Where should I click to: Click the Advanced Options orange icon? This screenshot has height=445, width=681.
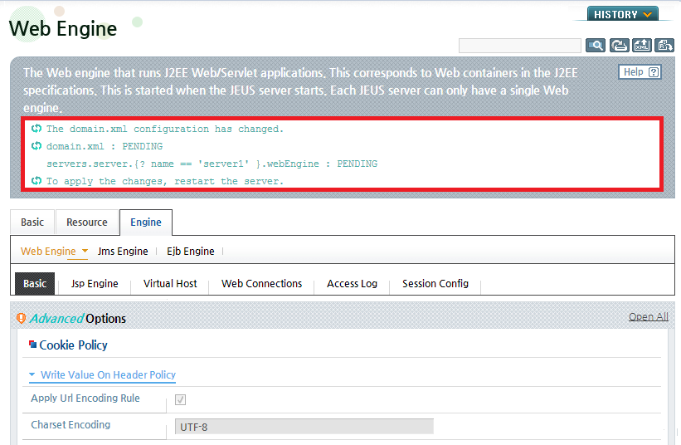tap(21, 319)
